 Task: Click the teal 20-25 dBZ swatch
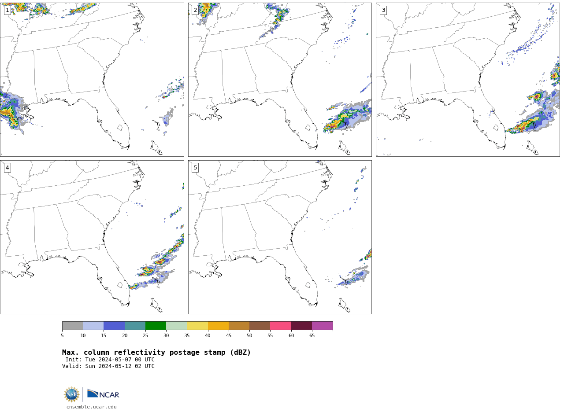[135, 326]
